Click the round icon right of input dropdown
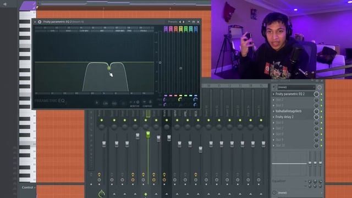The image size is (352, 198). pos(320,87)
